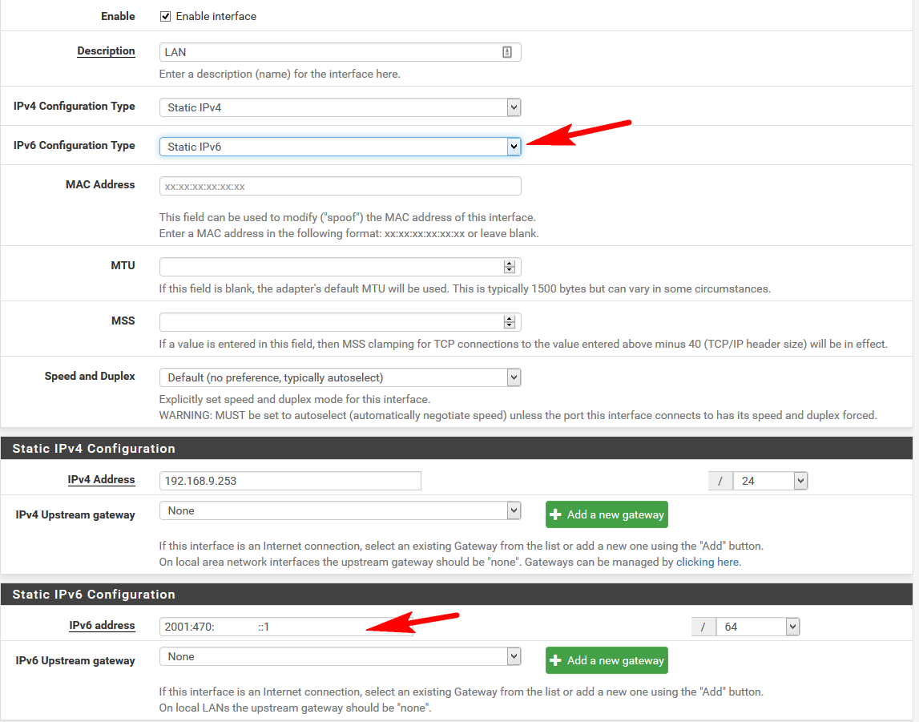Image resolution: width=919 pixels, height=722 pixels.
Task: Click the MTU spinner arrows
Action: [509, 267]
